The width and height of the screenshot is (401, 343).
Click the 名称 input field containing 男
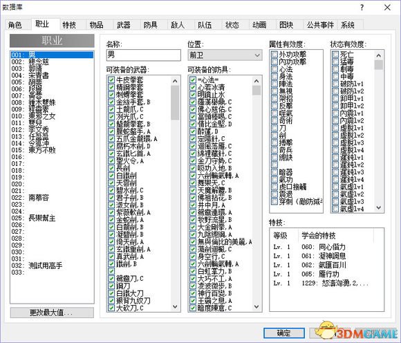[x=144, y=55]
